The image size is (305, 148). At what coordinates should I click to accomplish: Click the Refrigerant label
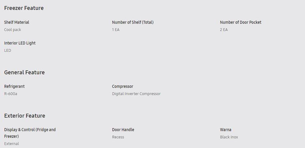[14, 86]
